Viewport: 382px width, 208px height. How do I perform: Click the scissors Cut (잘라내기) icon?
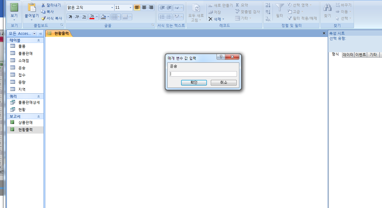coord(43,5)
